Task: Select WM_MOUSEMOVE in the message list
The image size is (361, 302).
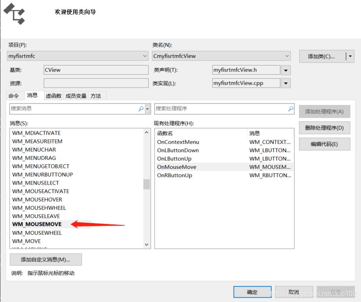Action: click(x=37, y=224)
